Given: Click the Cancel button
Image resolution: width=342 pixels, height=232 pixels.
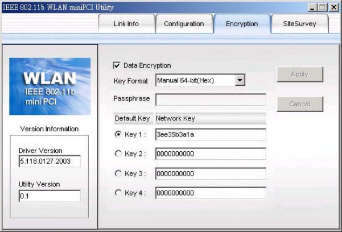Looking at the screenshot, I should [x=300, y=104].
